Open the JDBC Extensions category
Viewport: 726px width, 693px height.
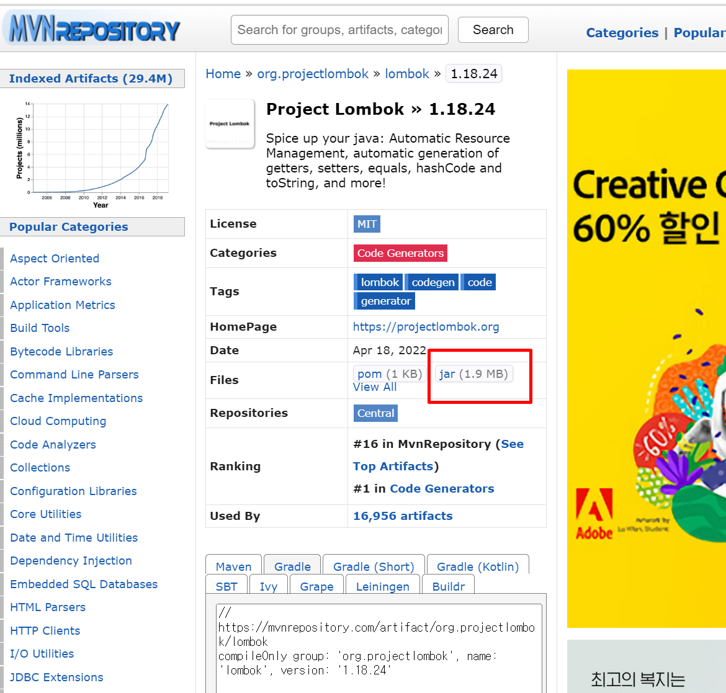[x=57, y=677]
